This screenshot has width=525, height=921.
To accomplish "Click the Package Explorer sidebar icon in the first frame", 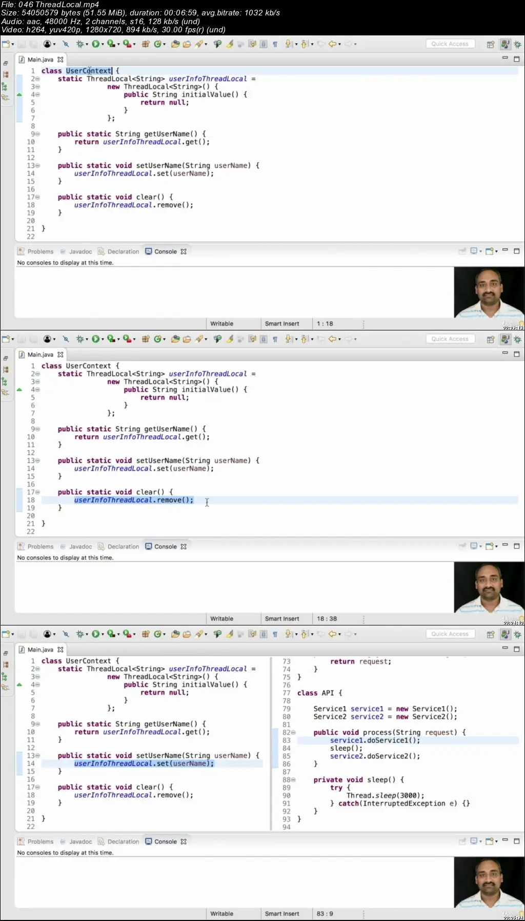I will (x=6, y=74).
